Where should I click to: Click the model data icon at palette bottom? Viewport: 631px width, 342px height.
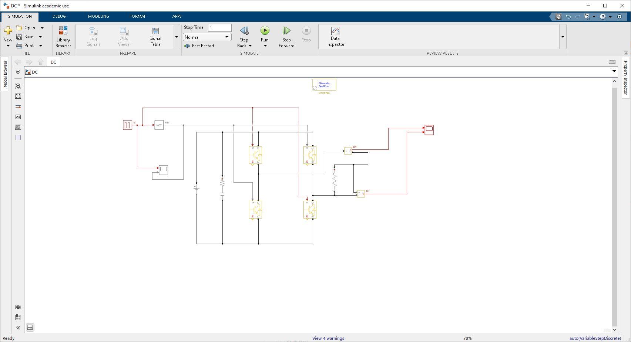point(18,317)
